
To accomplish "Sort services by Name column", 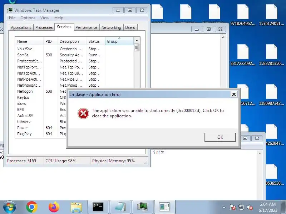I will pos(29,41).
